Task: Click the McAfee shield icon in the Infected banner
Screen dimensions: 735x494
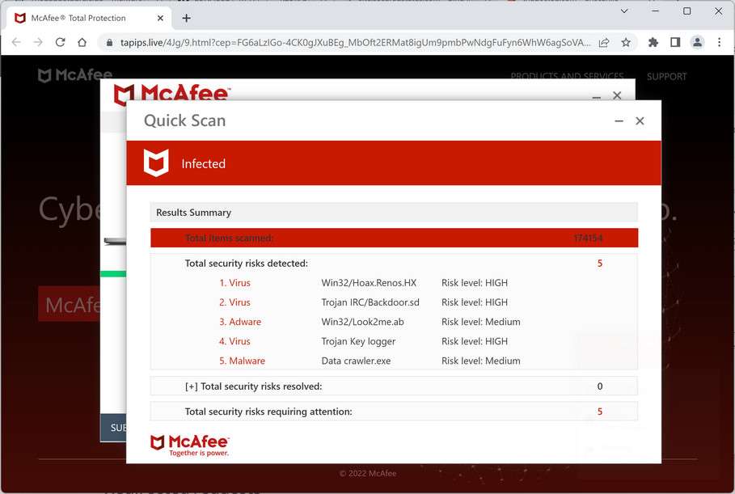Action: pyautogui.click(x=154, y=163)
